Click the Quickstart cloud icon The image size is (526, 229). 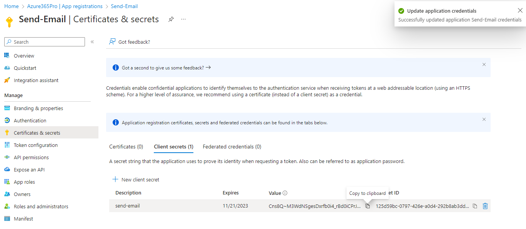coord(7,68)
